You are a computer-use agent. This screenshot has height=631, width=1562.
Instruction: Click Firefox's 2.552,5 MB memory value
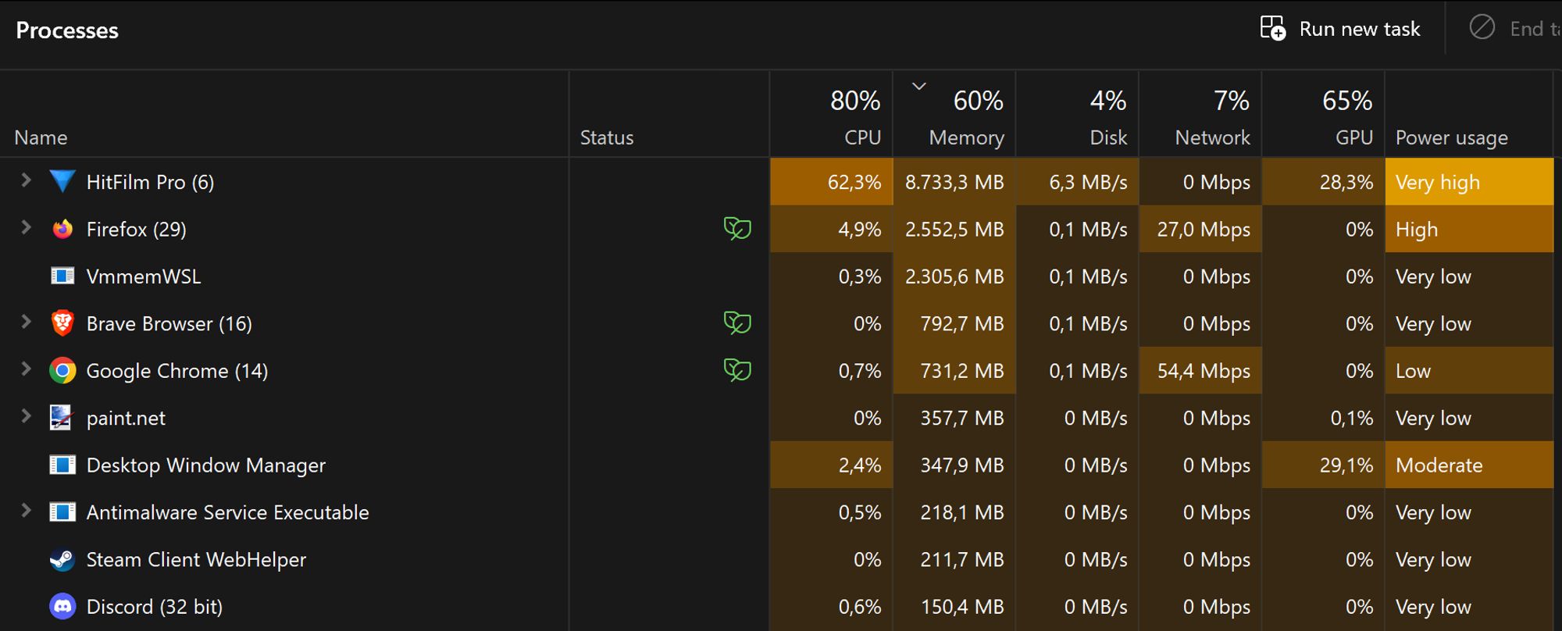click(x=954, y=230)
